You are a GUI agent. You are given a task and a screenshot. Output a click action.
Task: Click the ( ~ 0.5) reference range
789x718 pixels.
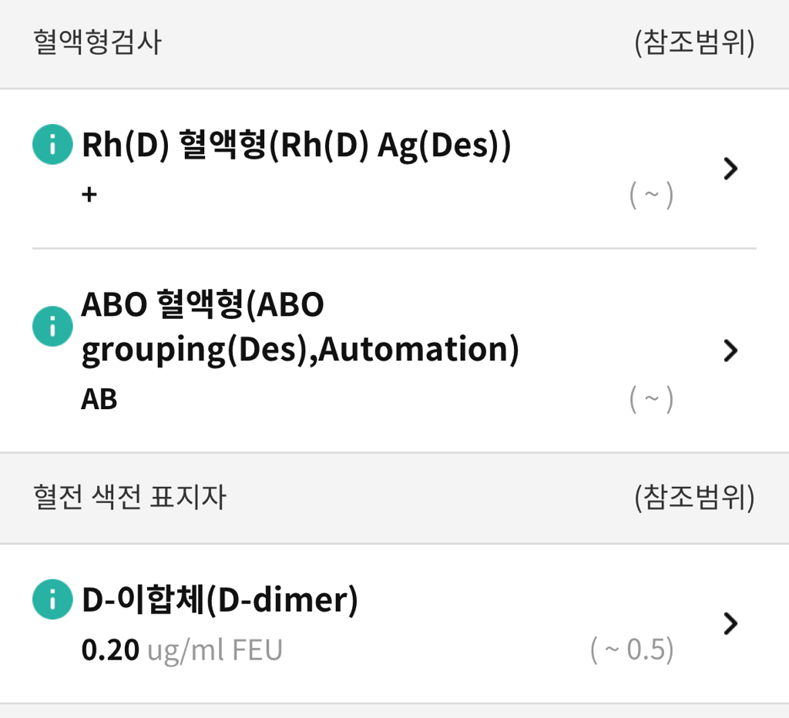(632, 650)
